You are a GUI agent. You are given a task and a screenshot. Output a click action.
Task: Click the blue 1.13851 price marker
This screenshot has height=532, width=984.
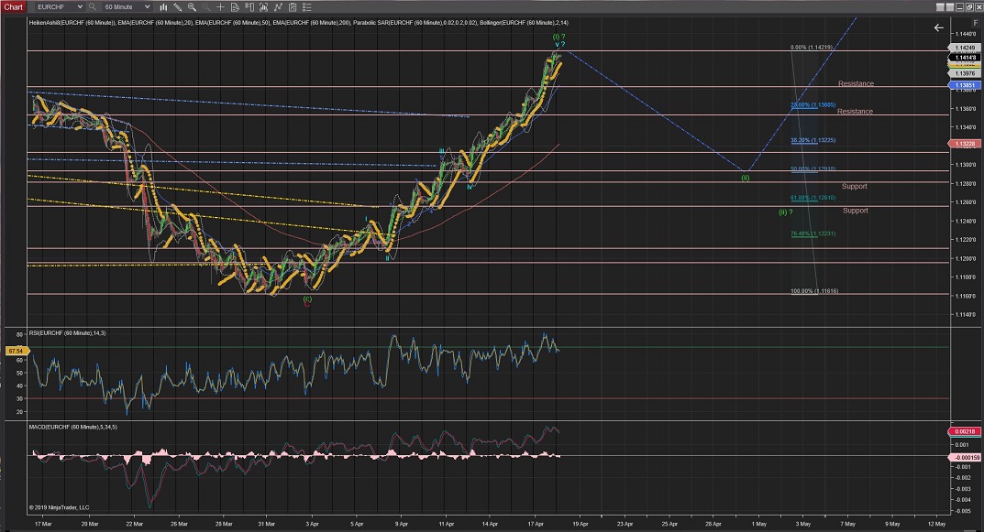(963, 84)
